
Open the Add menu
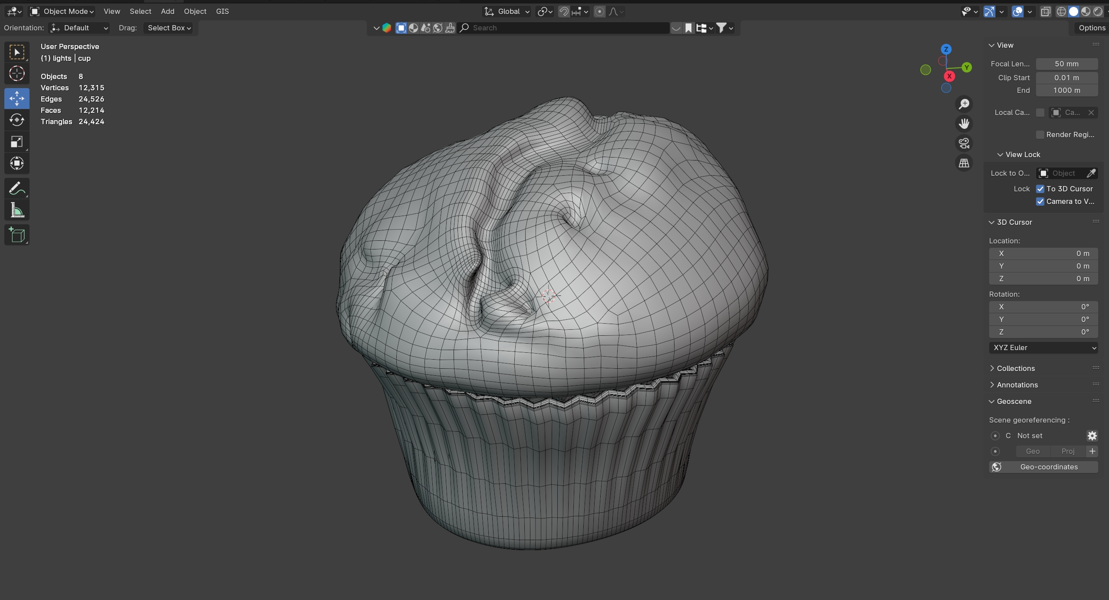(x=168, y=11)
